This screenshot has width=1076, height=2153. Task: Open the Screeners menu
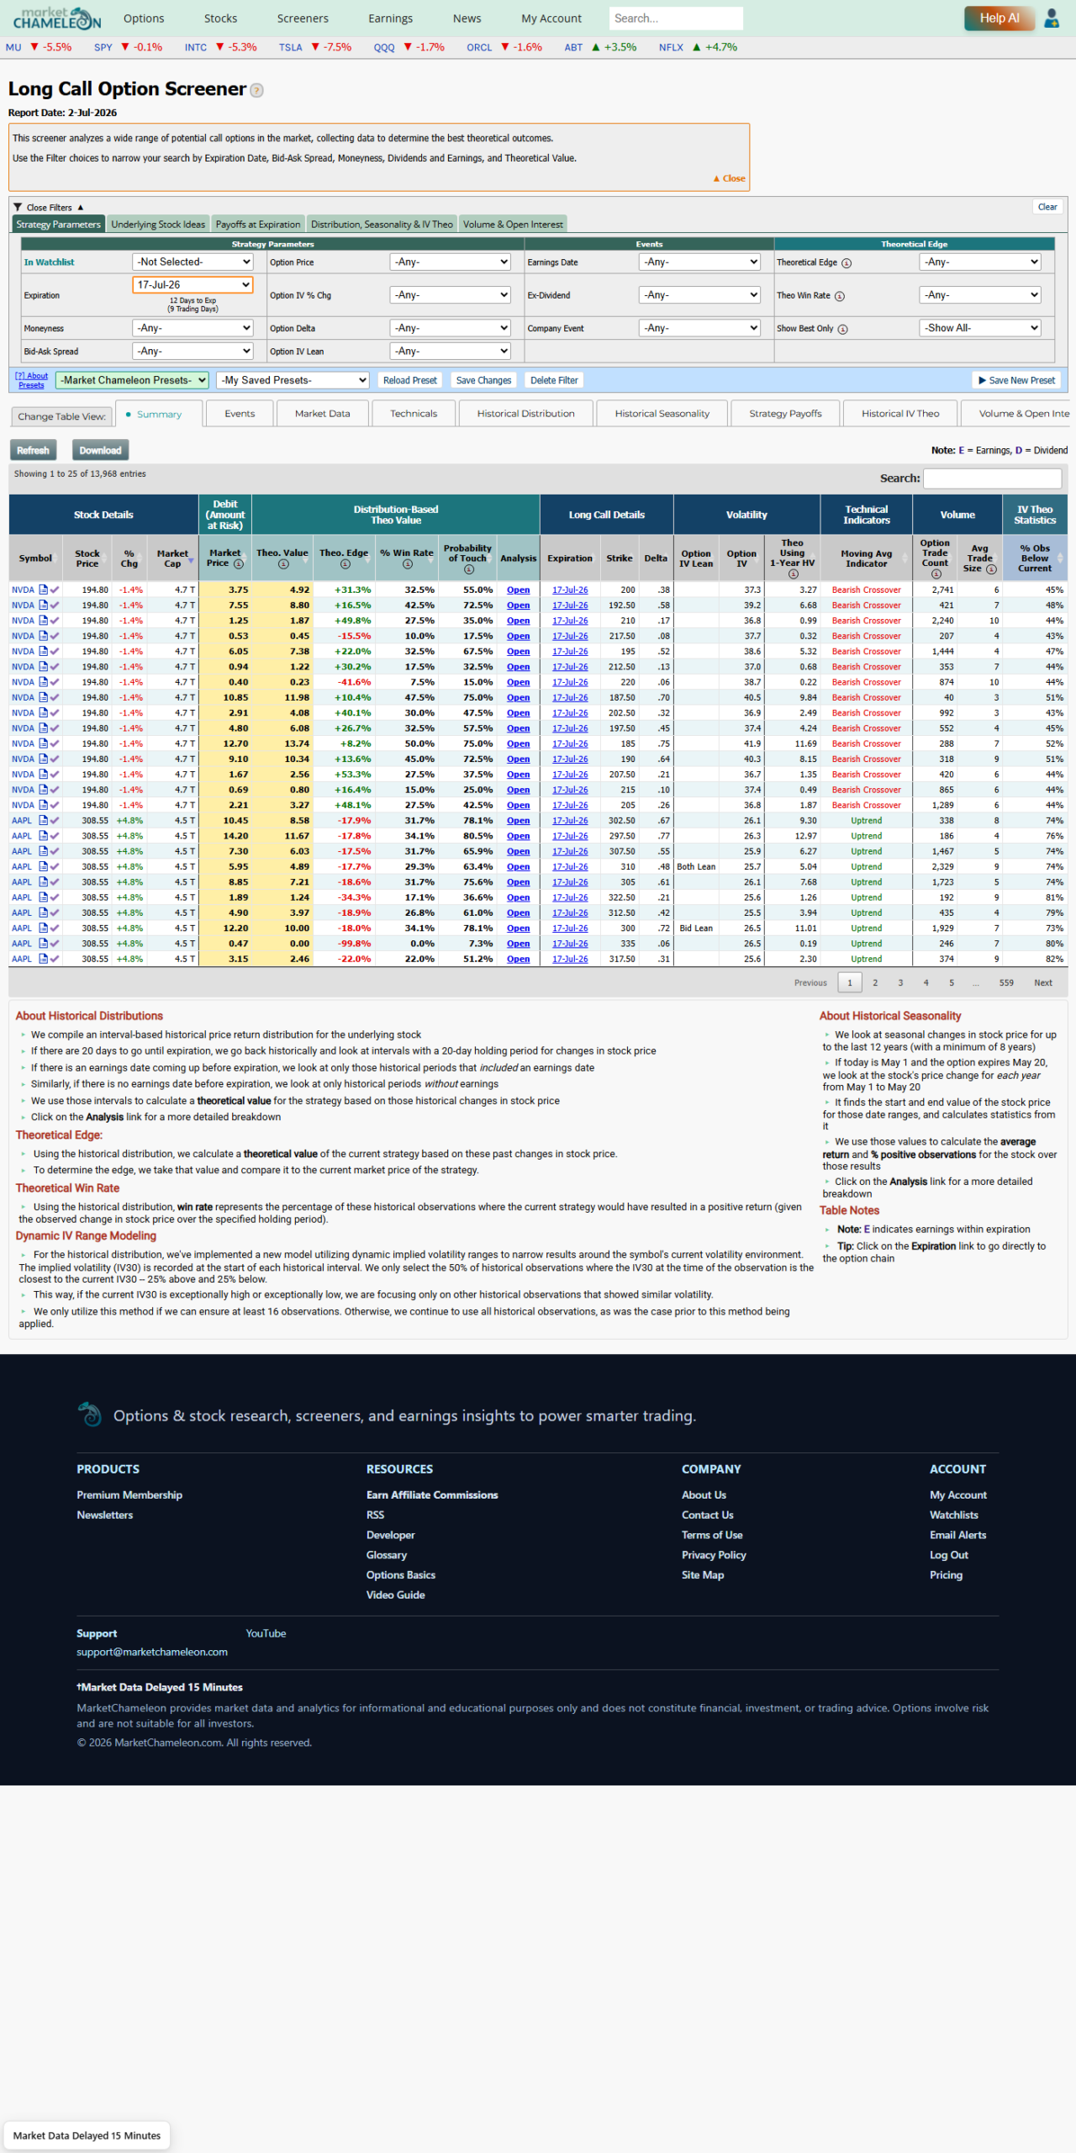point(303,19)
